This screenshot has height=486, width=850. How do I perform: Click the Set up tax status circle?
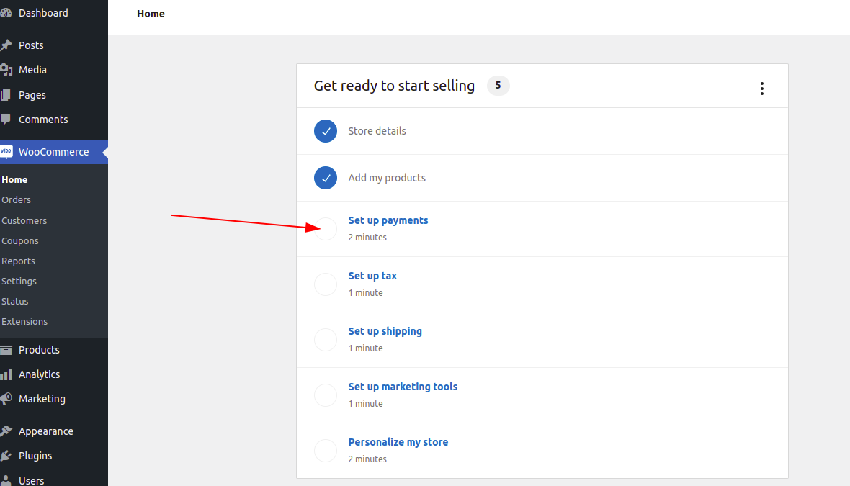tap(326, 284)
